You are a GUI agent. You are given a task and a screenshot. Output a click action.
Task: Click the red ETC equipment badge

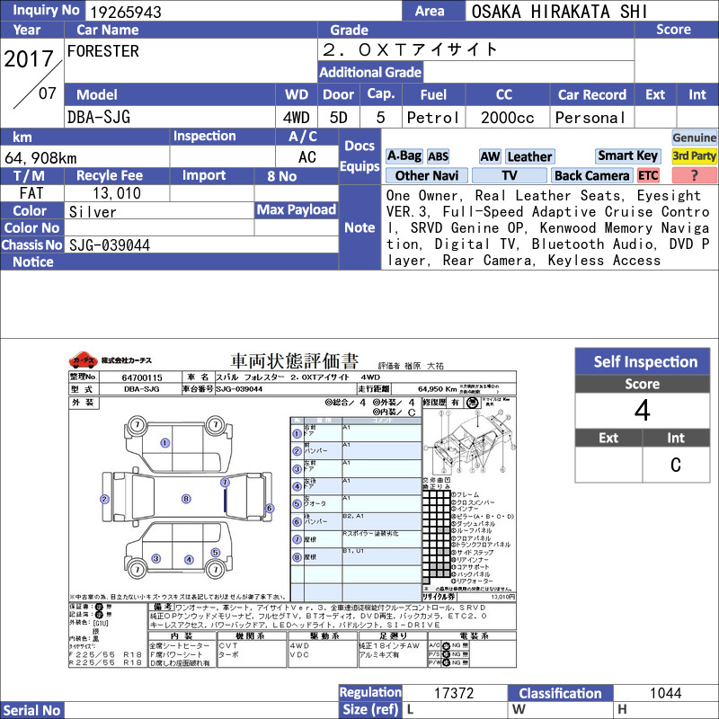click(648, 175)
